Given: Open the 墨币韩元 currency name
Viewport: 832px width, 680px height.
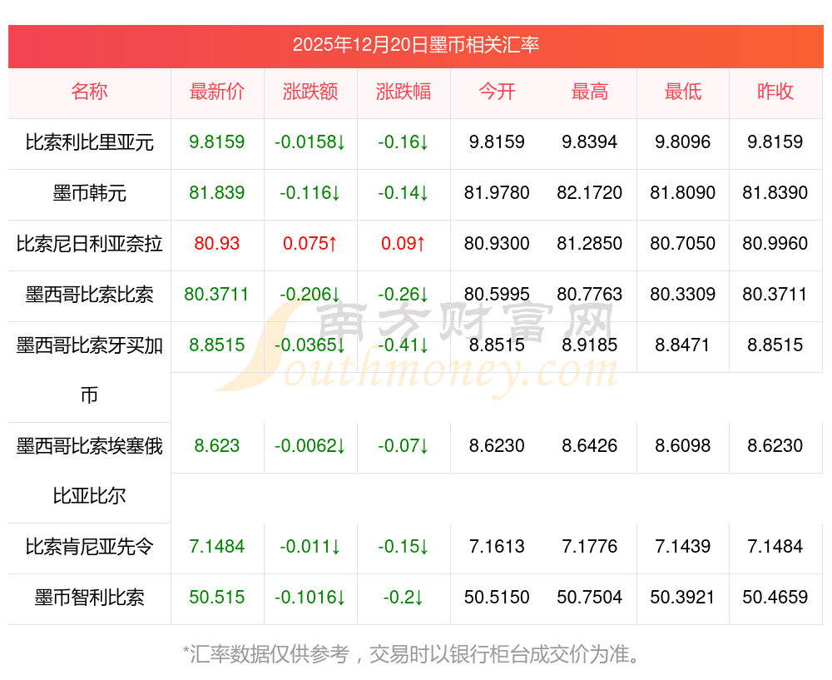Looking at the screenshot, I should coord(89,193).
